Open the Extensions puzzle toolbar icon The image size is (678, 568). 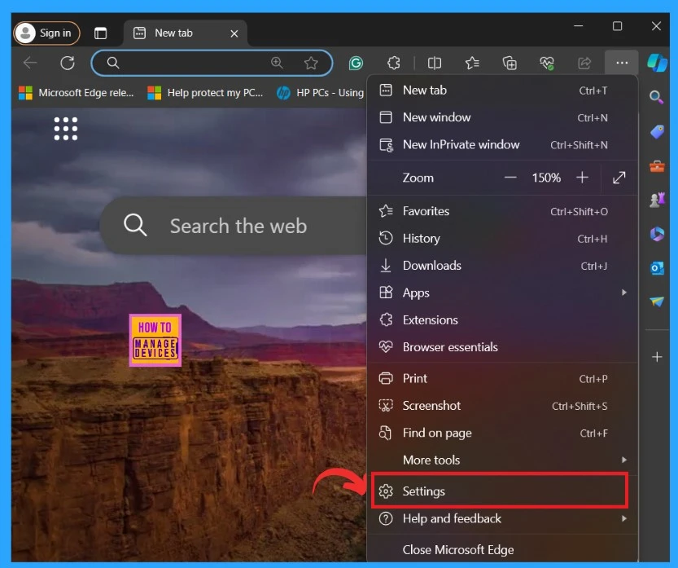394,63
